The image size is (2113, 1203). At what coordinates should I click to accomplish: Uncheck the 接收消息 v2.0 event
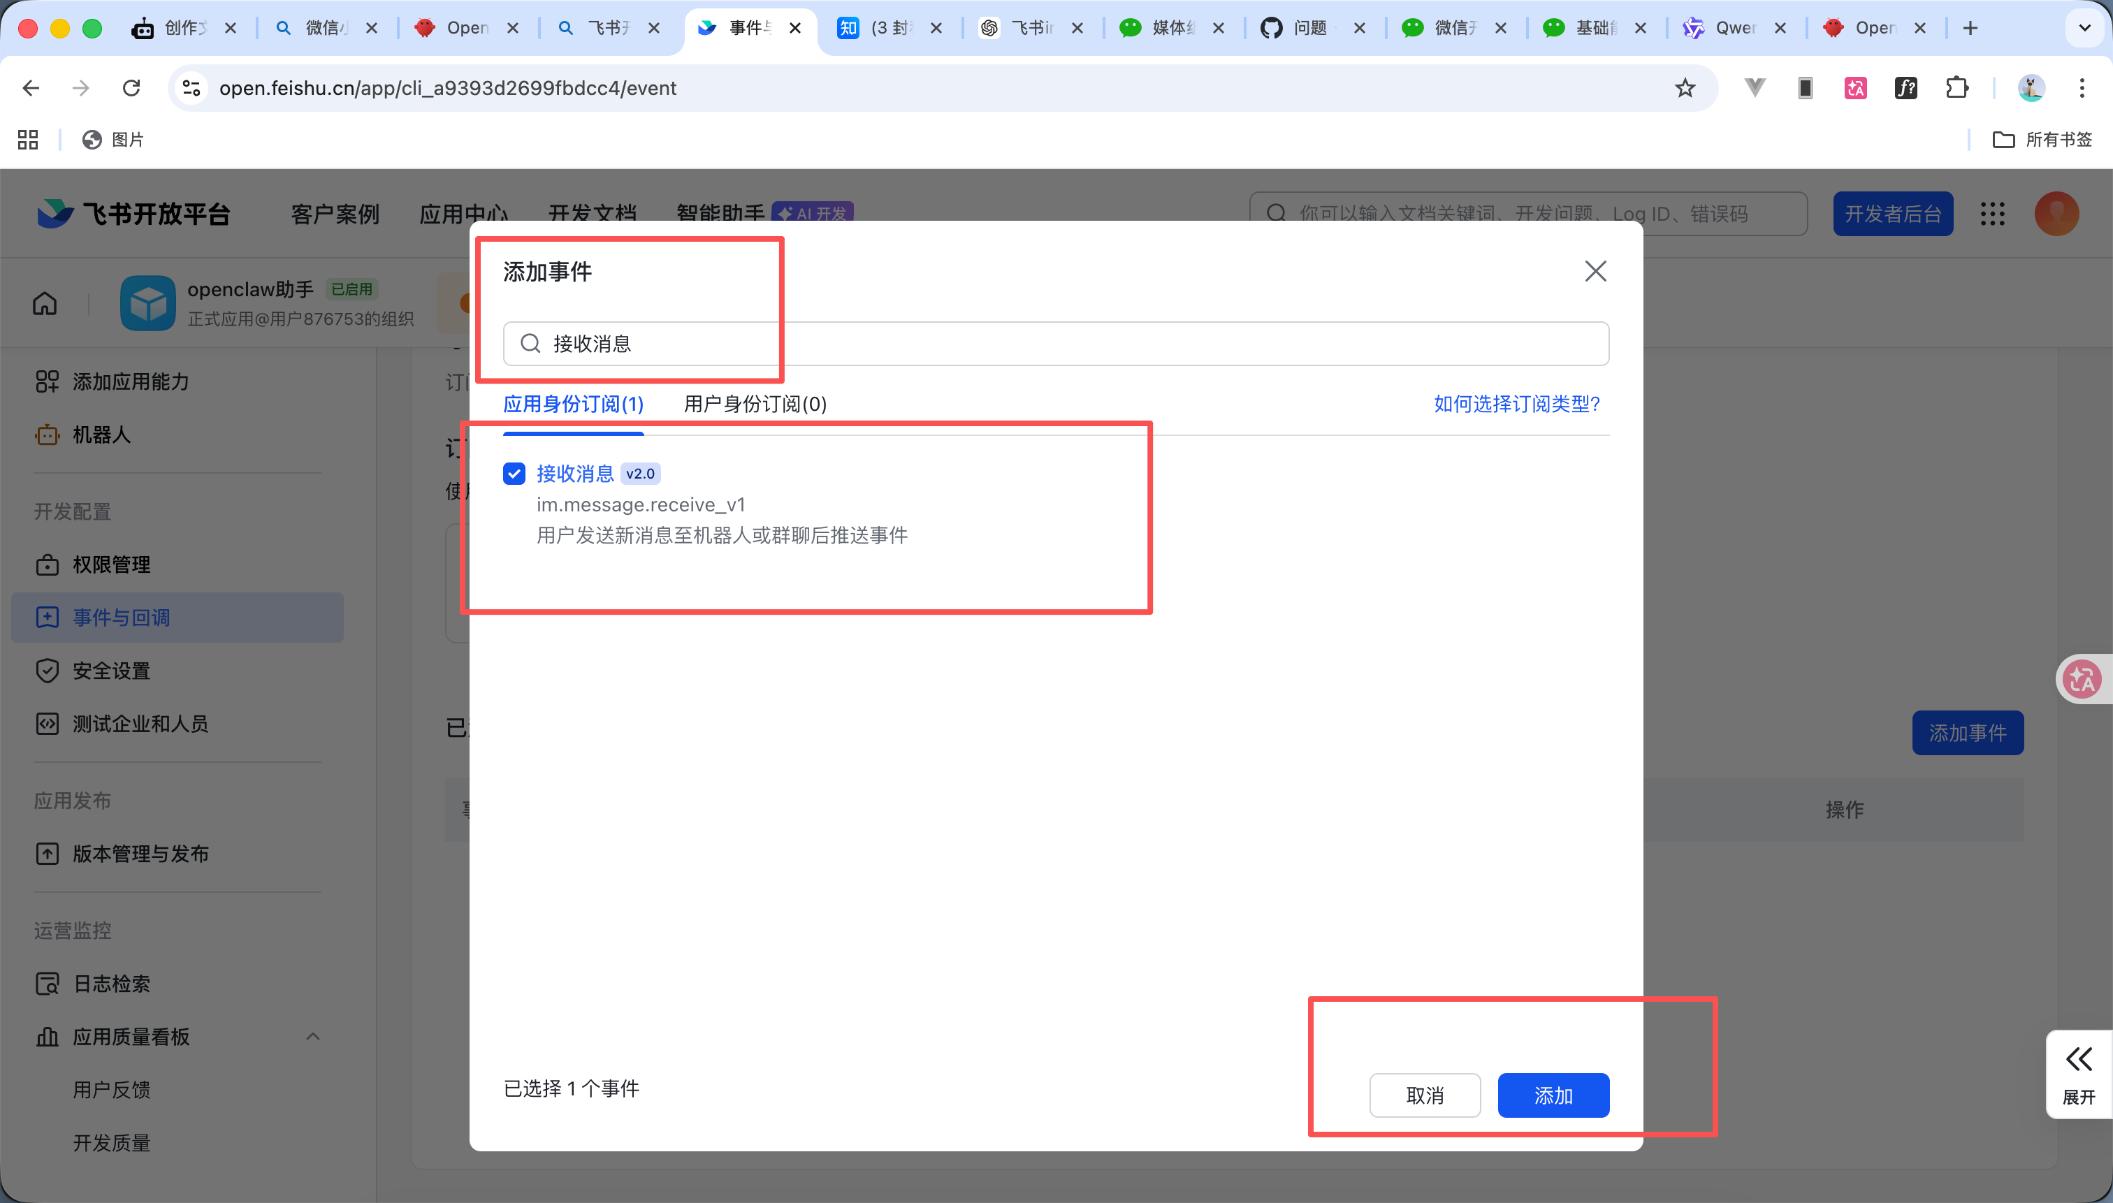click(x=514, y=472)
